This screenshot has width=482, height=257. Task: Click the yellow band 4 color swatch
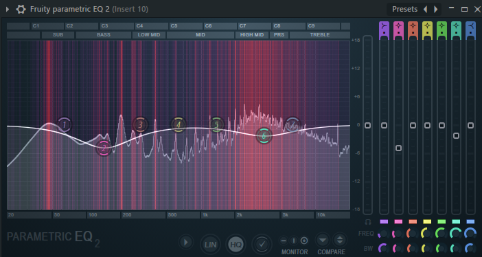click(427, 221)
